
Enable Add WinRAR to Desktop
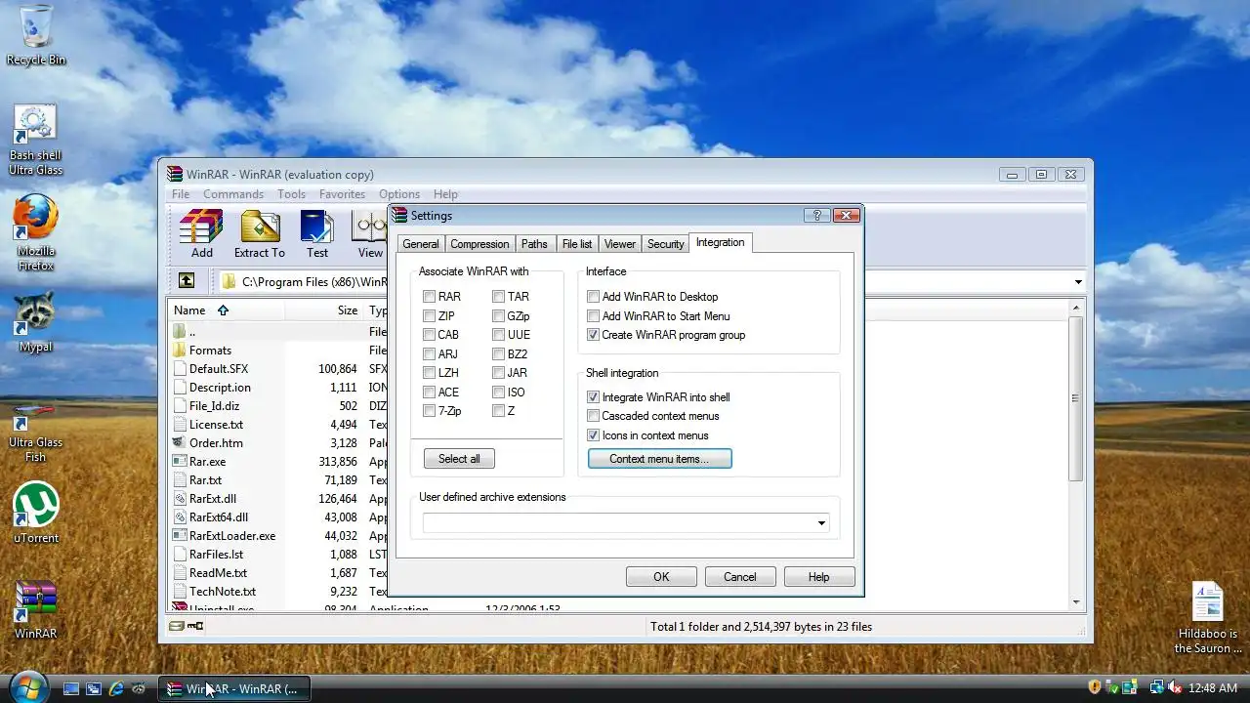click(593, 297)
